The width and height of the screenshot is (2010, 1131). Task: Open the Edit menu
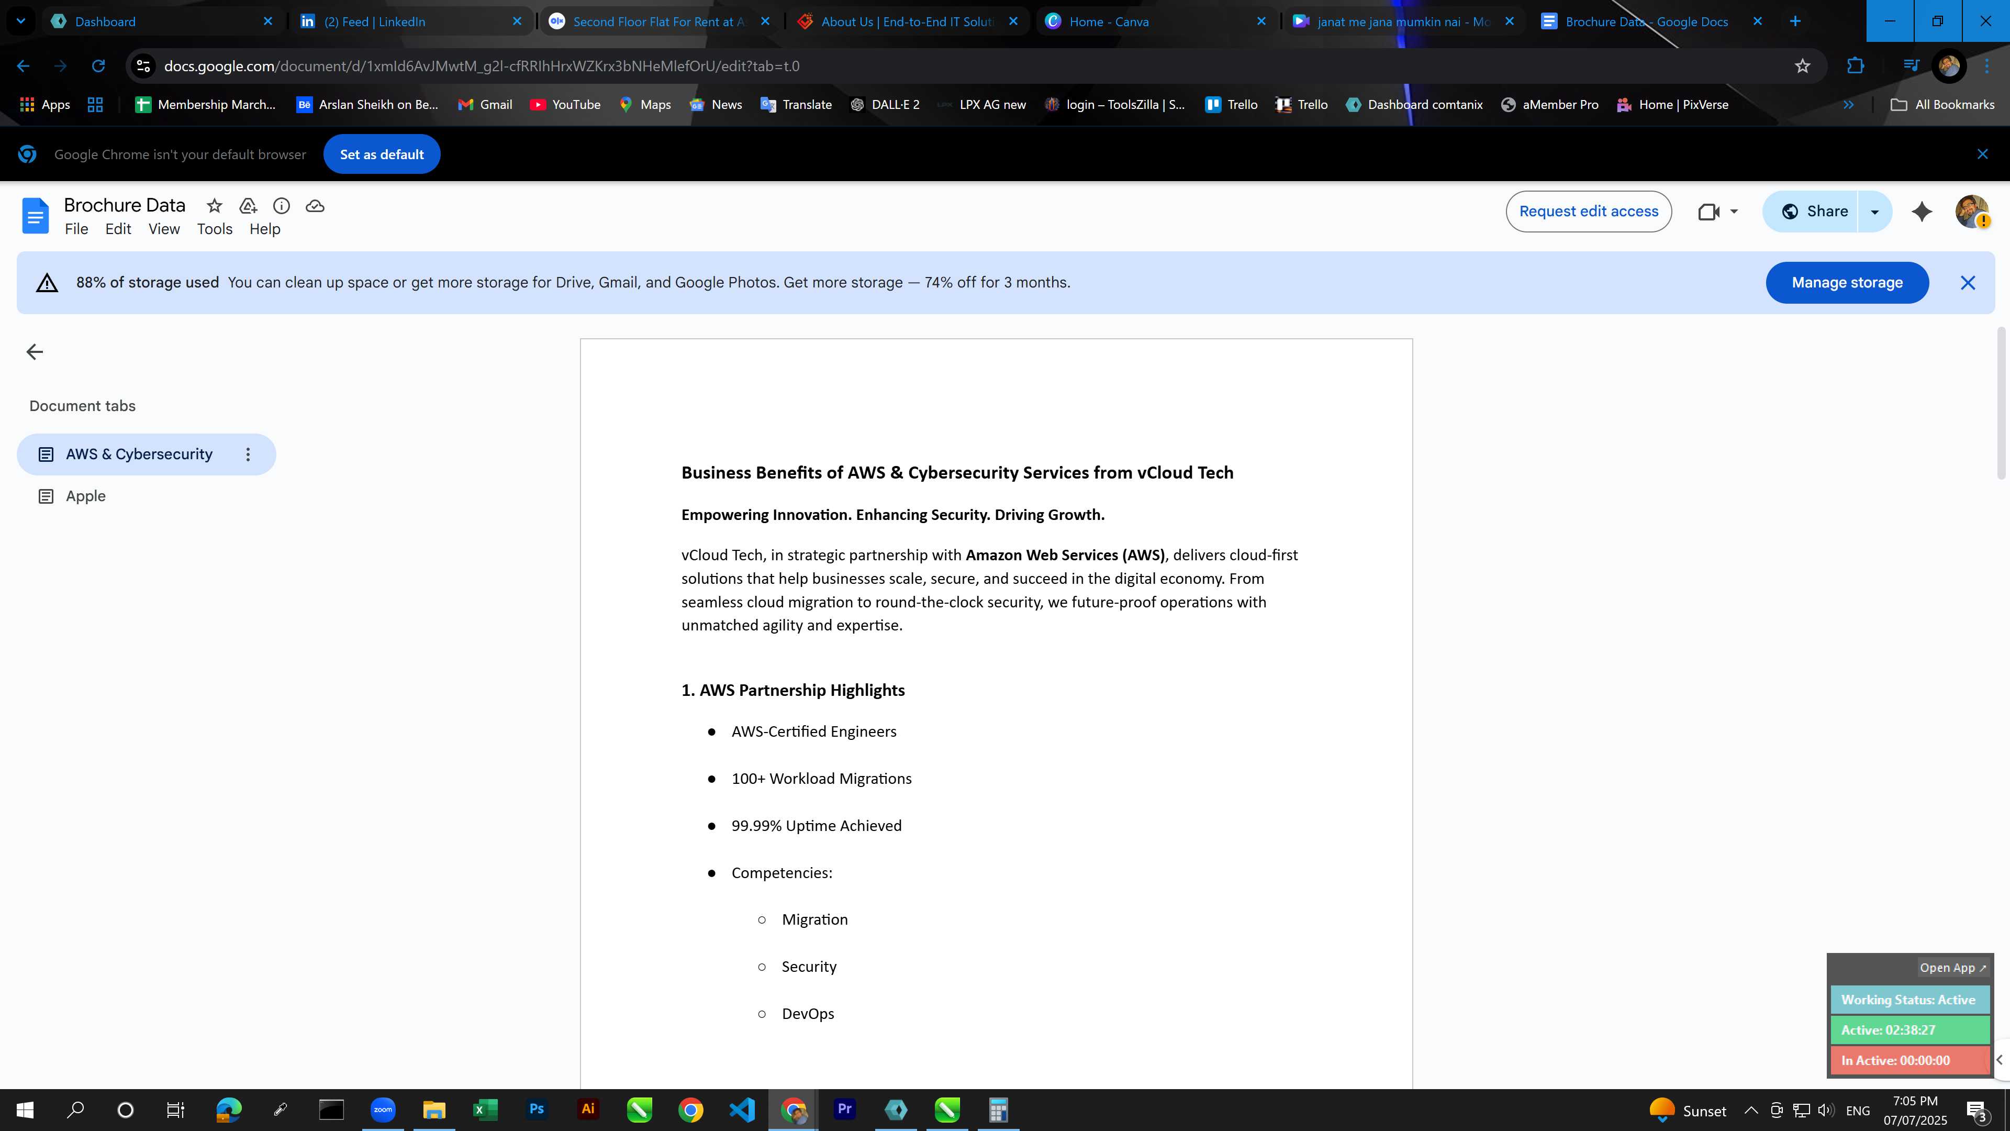(119, 229)
